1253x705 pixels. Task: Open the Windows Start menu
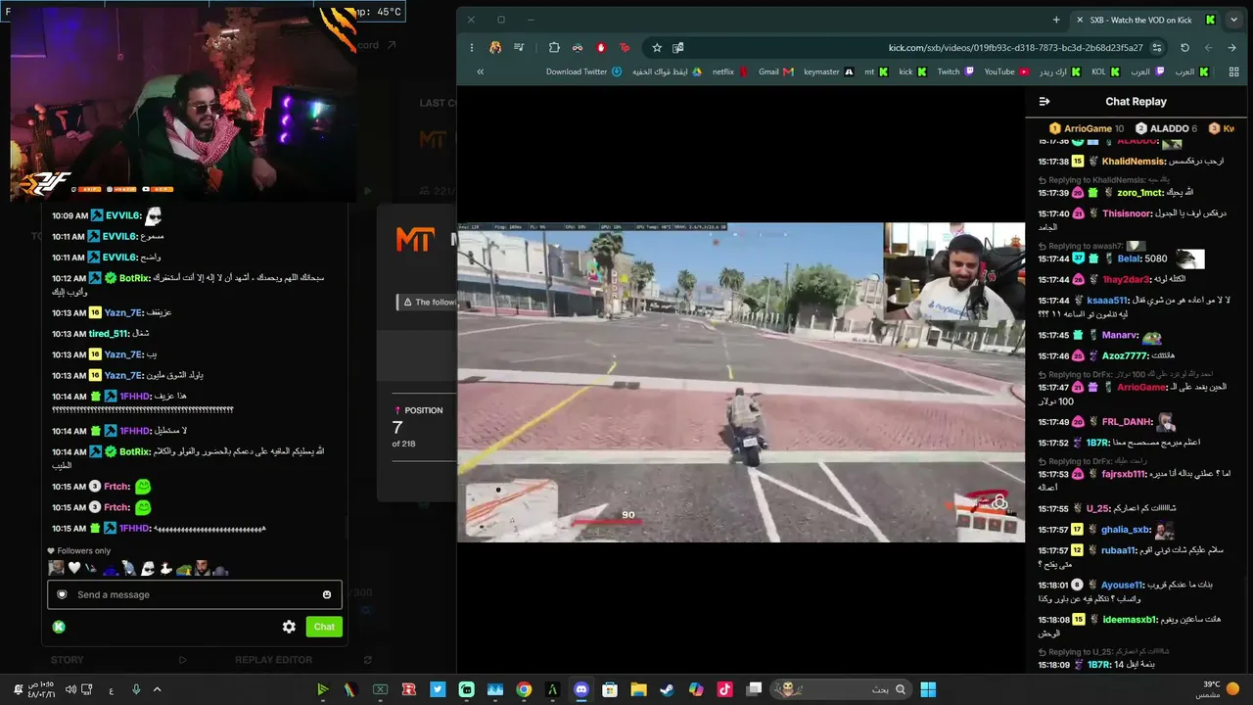coord(928,689)
